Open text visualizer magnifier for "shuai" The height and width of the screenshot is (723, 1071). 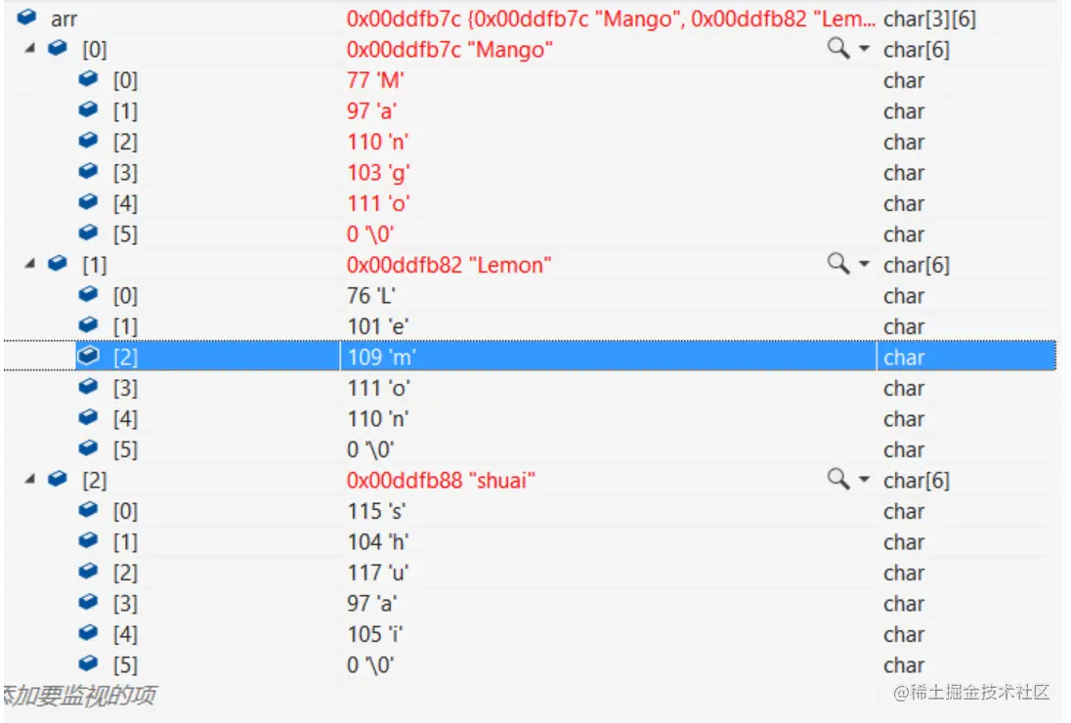click(838, 480)
